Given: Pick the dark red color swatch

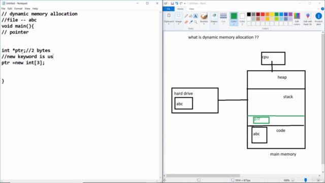Looking at the screenshot, I should (x=258, y=14).
